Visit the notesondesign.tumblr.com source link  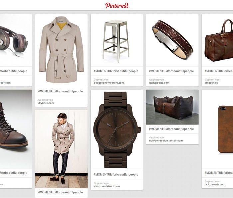(166, 141)
